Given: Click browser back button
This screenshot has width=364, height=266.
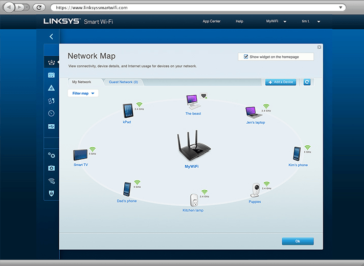Looking at the screenshot, I should point(9,8).
